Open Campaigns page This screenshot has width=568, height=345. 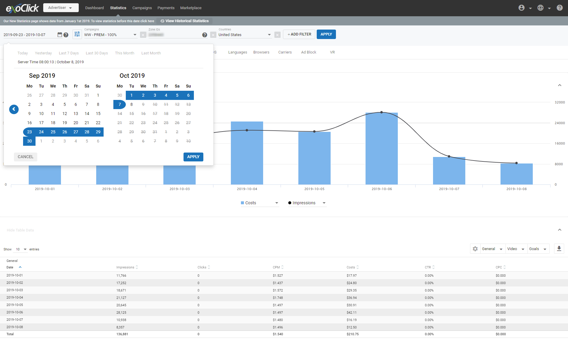[142, 8]
